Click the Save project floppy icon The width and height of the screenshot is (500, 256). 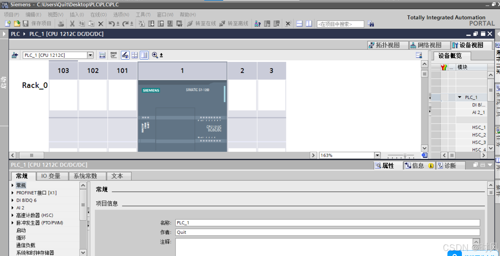(25, 24)
